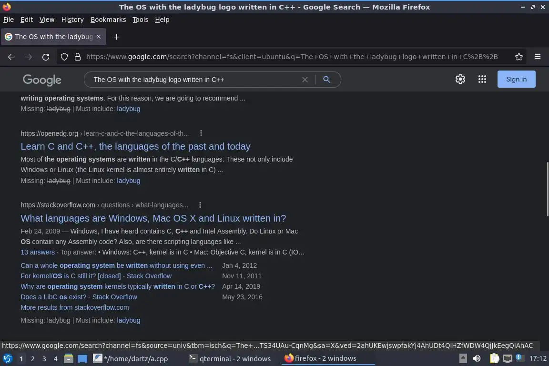Open 'Why are operating system kernels typically written' link
The height and width of the screenshot is (366, 549).
tap(118, 286)
